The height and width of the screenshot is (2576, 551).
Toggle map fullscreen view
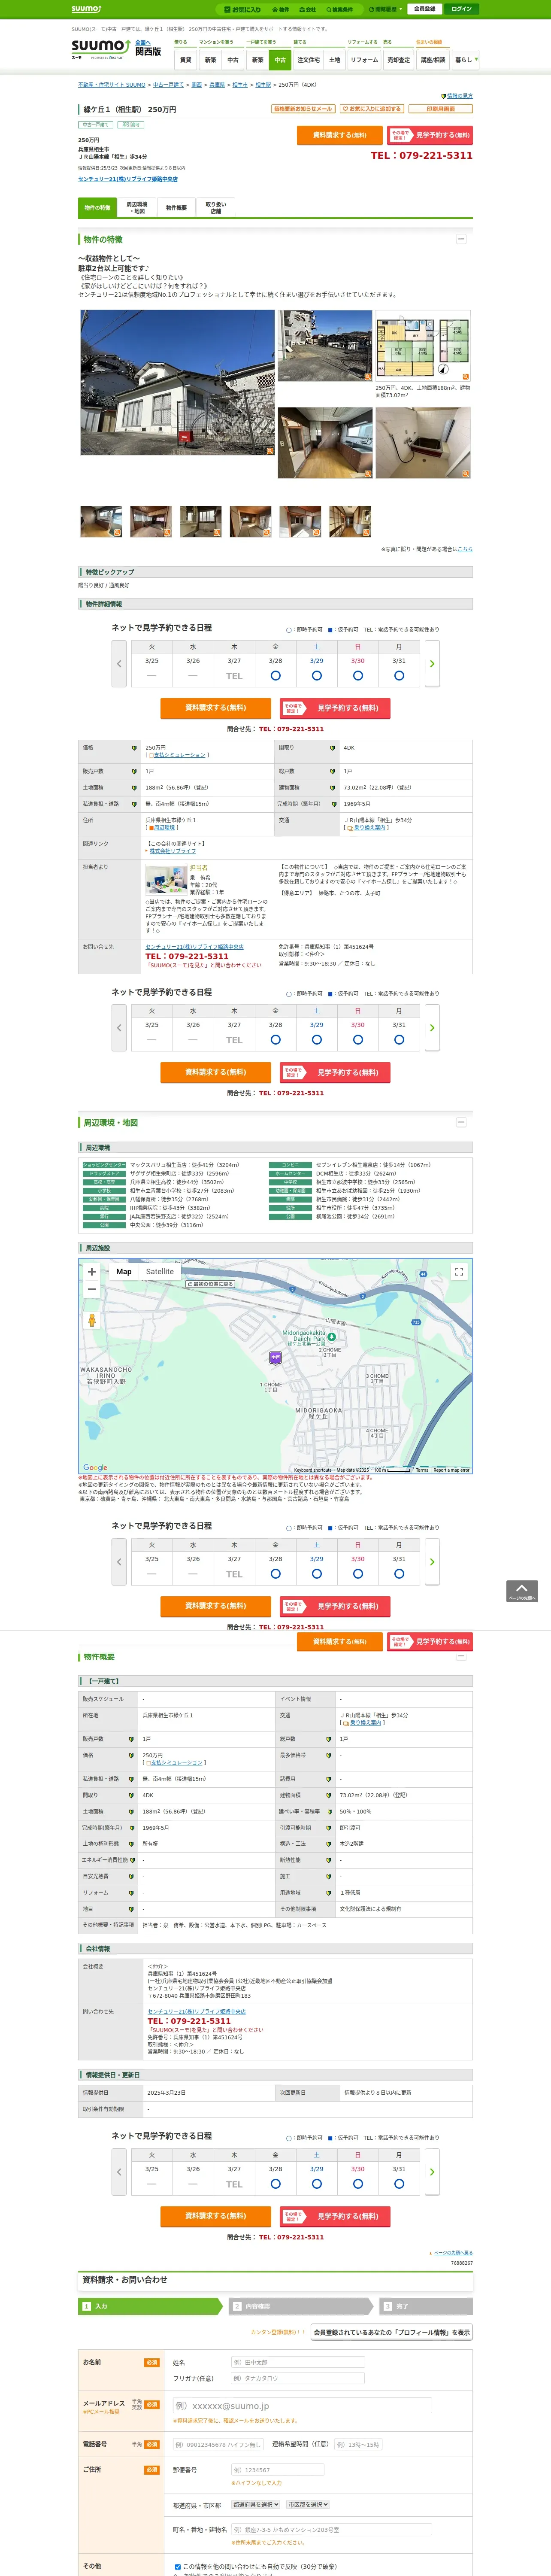point(459,1272)
